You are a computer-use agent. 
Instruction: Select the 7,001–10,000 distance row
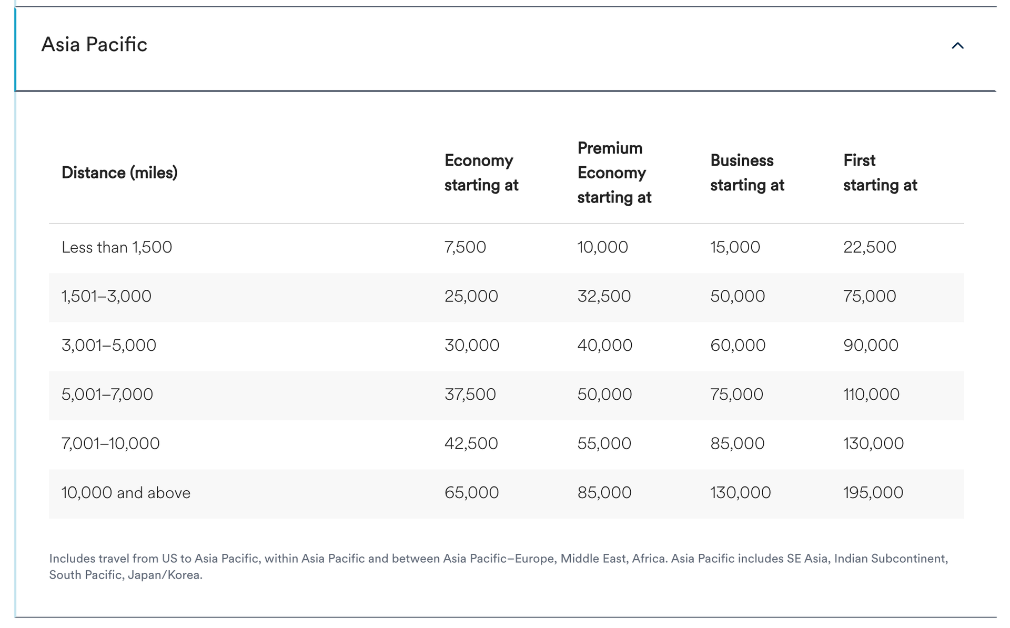(110, 443)
